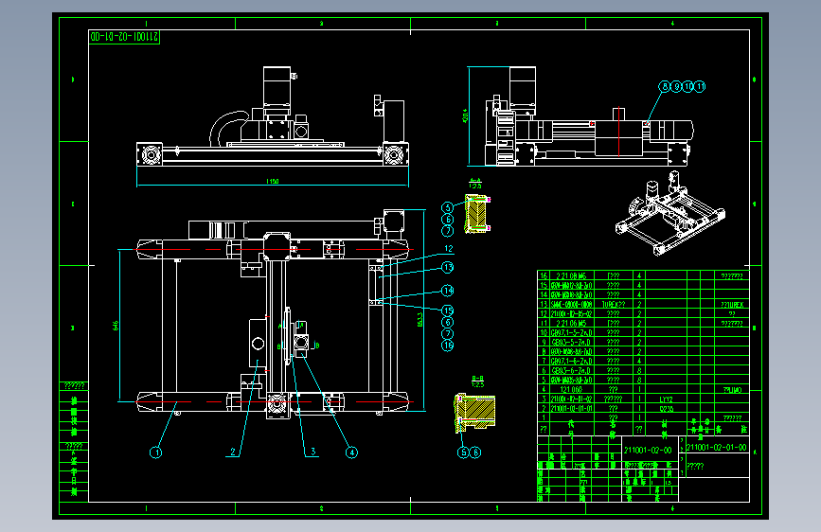
Task: Click balloon 5 beside section A-A
Action: tap(447, 208)
